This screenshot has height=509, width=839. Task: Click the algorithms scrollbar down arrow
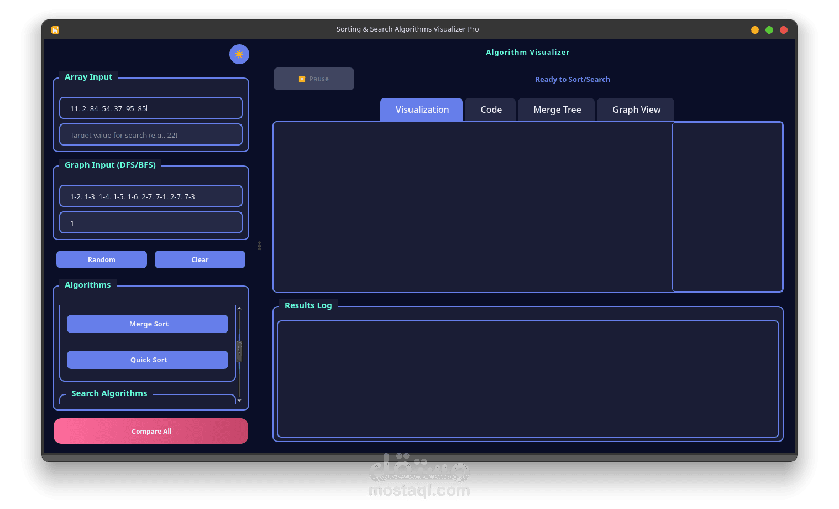[239, 400]
